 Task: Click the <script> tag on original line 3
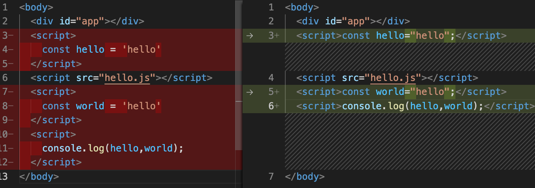click(53, 36)
